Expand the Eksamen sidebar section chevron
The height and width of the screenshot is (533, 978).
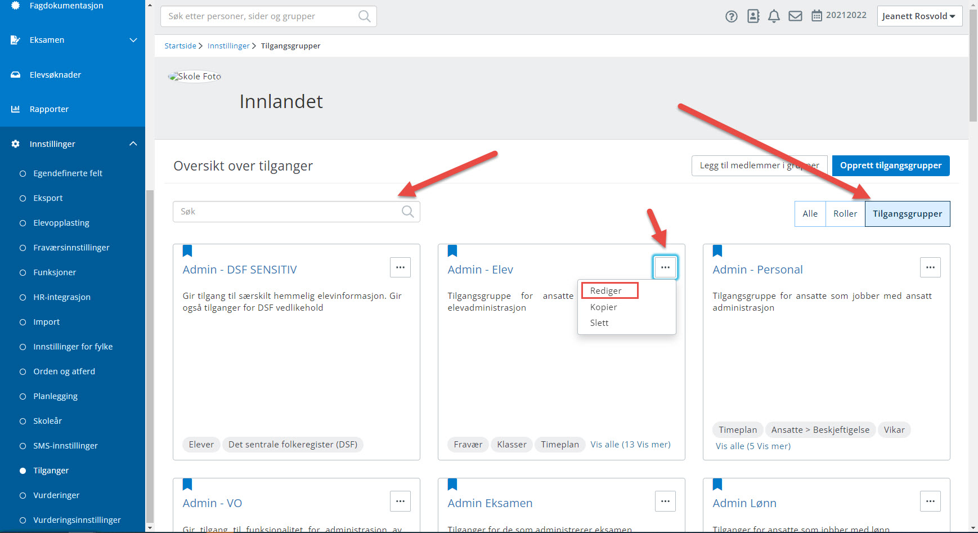point(133,40)
